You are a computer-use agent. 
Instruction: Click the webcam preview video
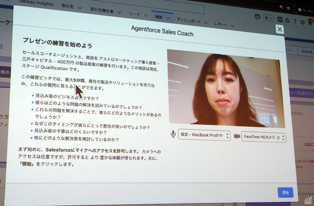click(x=226, y=89)
